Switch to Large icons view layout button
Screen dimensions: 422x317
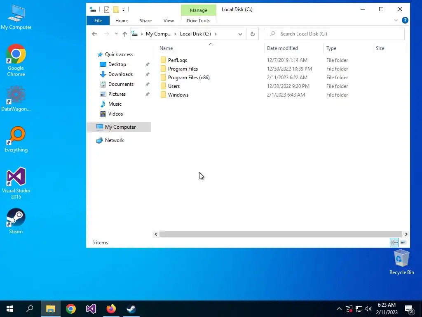[403, 242]
